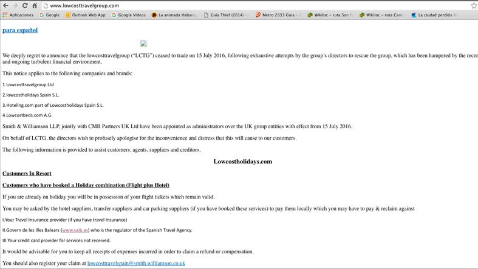Viewport: 478px width, 269px height.
Task: Open the La animada Habana bookmark
Action: (174, 15)
